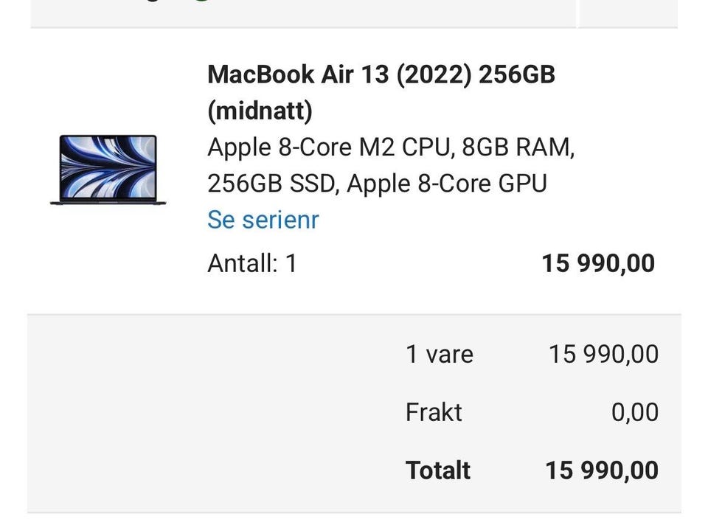Click the bold item price 15 990,00
Screen dimensions: 708x522
coord(598,263)
